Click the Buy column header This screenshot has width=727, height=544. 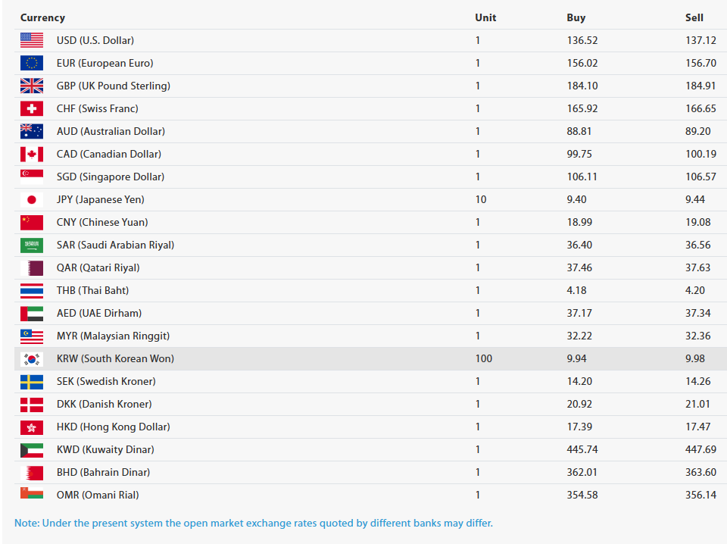pos(576,17)
